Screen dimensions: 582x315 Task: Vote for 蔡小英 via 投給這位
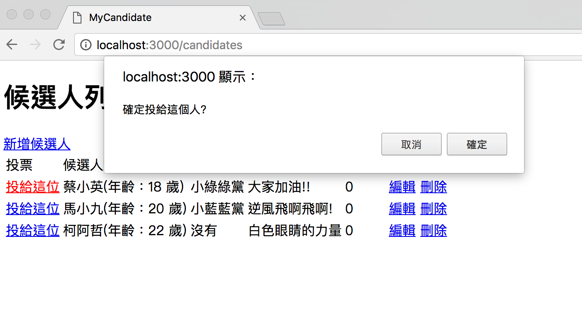coord(33,187)
